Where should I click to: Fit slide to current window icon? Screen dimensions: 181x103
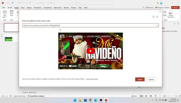click(x=179, y=96)
